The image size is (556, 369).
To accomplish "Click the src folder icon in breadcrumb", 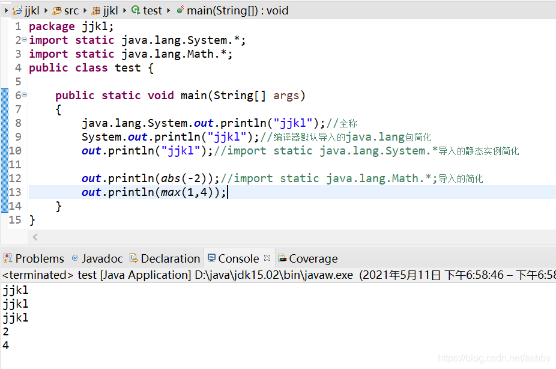I will pyautogui.click(x=56, y=11).
